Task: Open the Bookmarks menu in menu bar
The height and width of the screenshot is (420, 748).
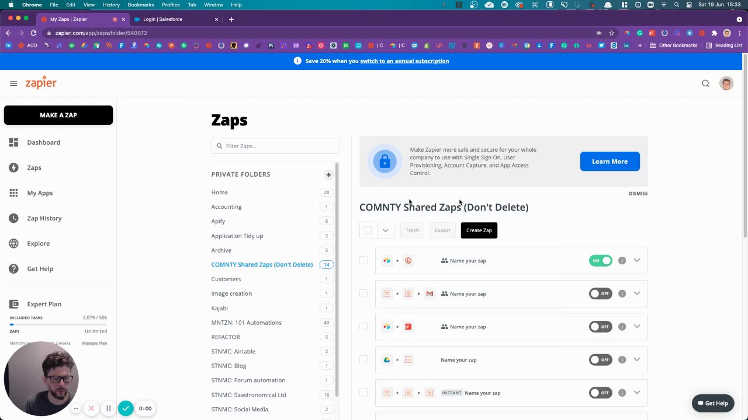Action: tap(141, 5)
